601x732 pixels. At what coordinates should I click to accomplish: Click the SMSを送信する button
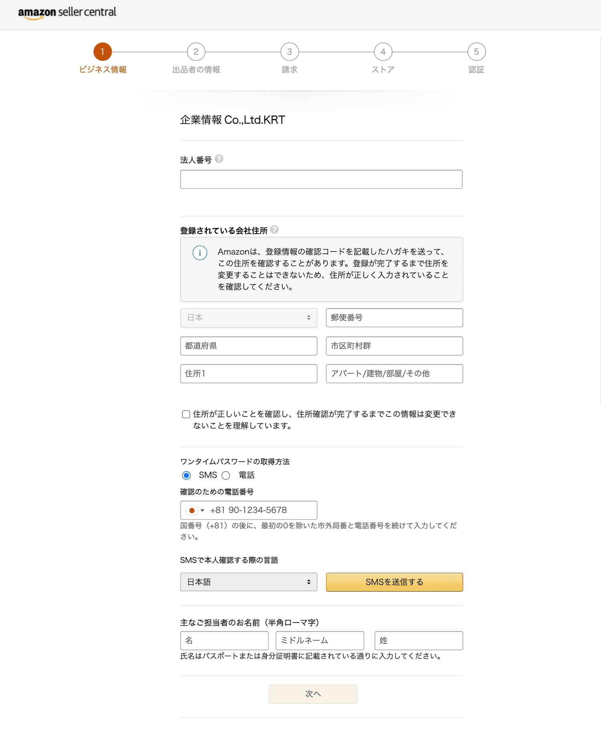point(395,582)
